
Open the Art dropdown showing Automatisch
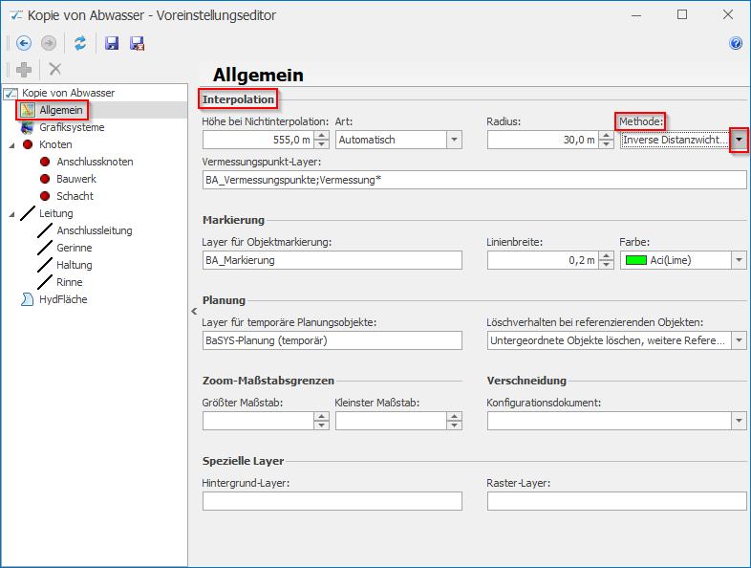tap(454, 140)
